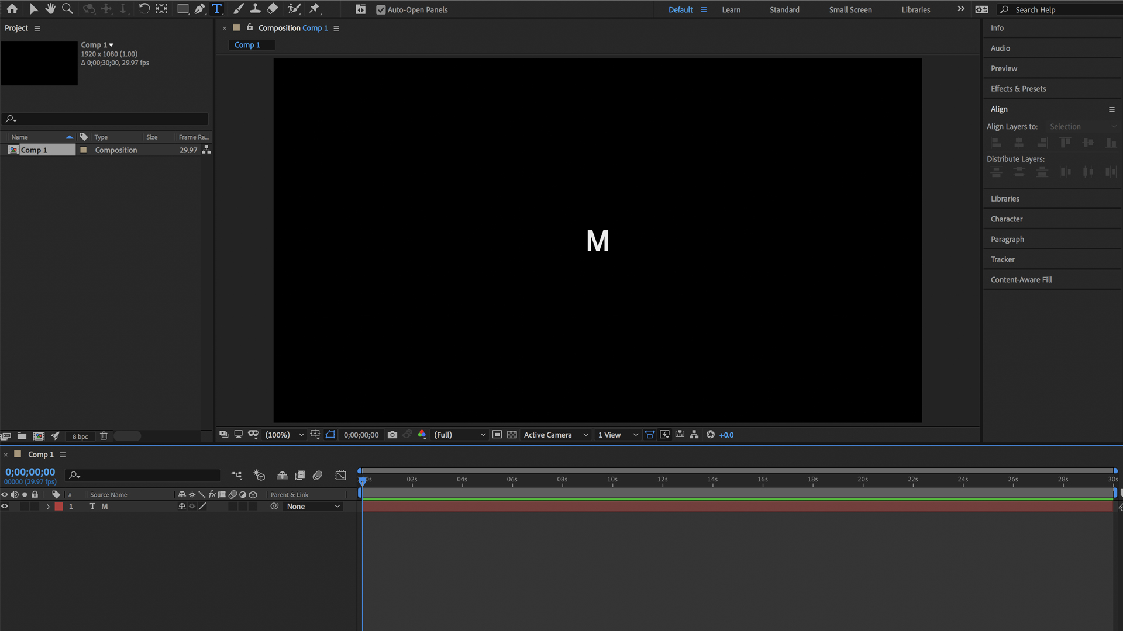Image resolution: width=1123 pixels, height=631 pixels.
Task: Hide the M text layer
Action: [x=5, y=507]
